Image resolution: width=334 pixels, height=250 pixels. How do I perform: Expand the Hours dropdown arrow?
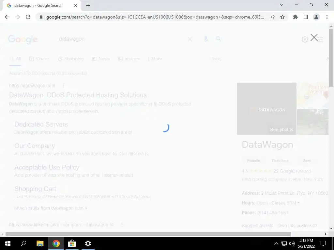click(x=298, y=203)
